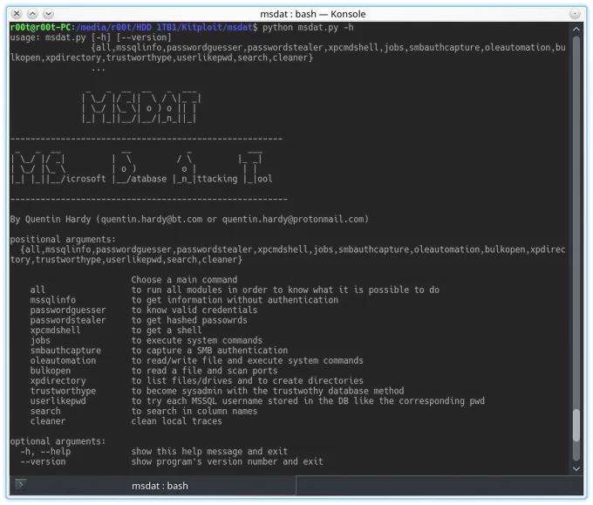The height and width of the screenshot is (505, 593).
Task: Click the 'smbauthcapture' command name in the list
Action: (65, 351)
